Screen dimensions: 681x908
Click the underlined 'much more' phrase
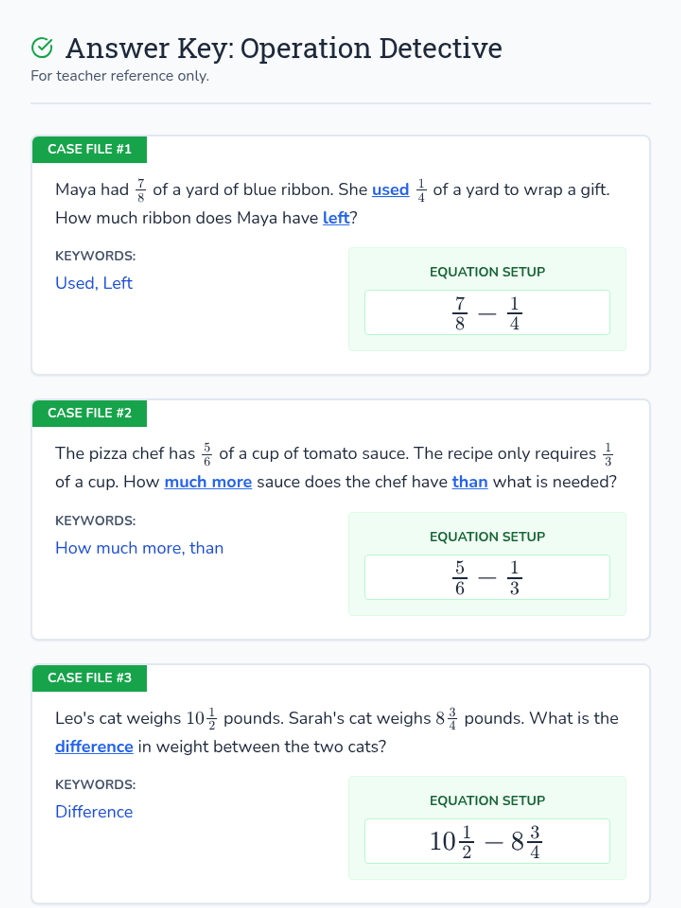208,482
